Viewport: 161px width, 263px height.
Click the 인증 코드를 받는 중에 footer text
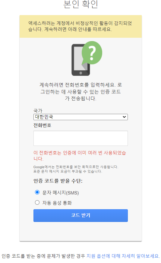coord(43,256)
